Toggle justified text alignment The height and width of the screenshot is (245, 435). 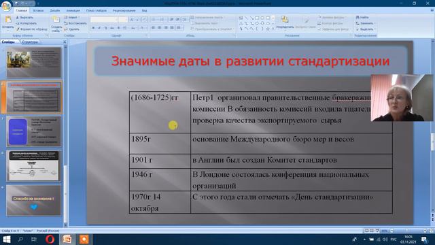[x=172, y=28]
